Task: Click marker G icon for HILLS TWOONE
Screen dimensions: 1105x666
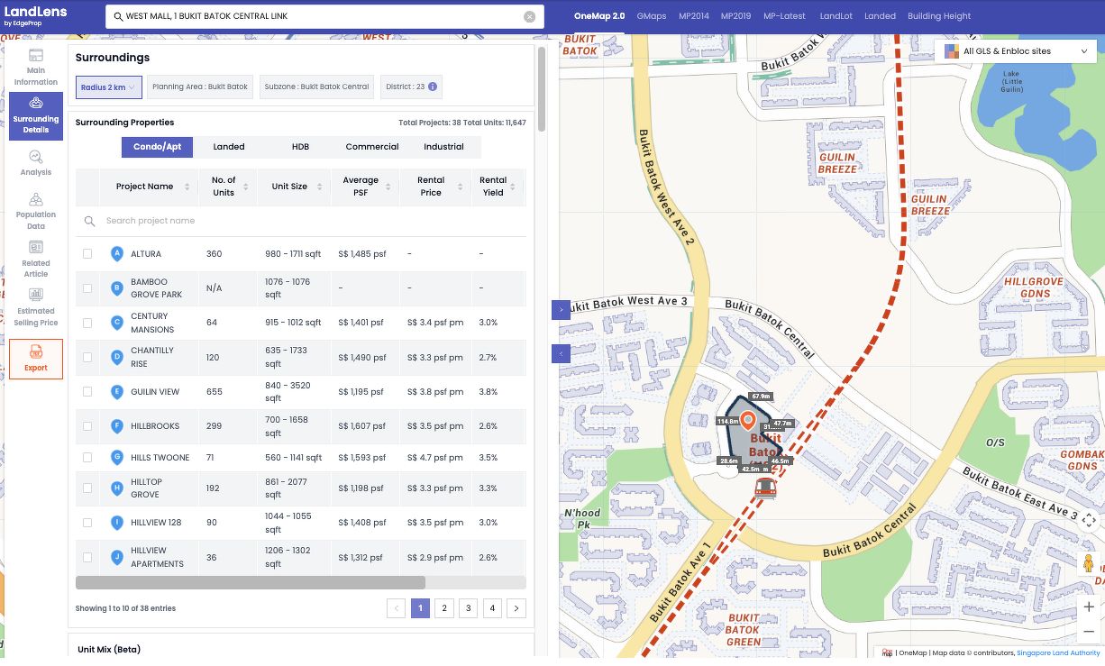Action: [116, 458]
